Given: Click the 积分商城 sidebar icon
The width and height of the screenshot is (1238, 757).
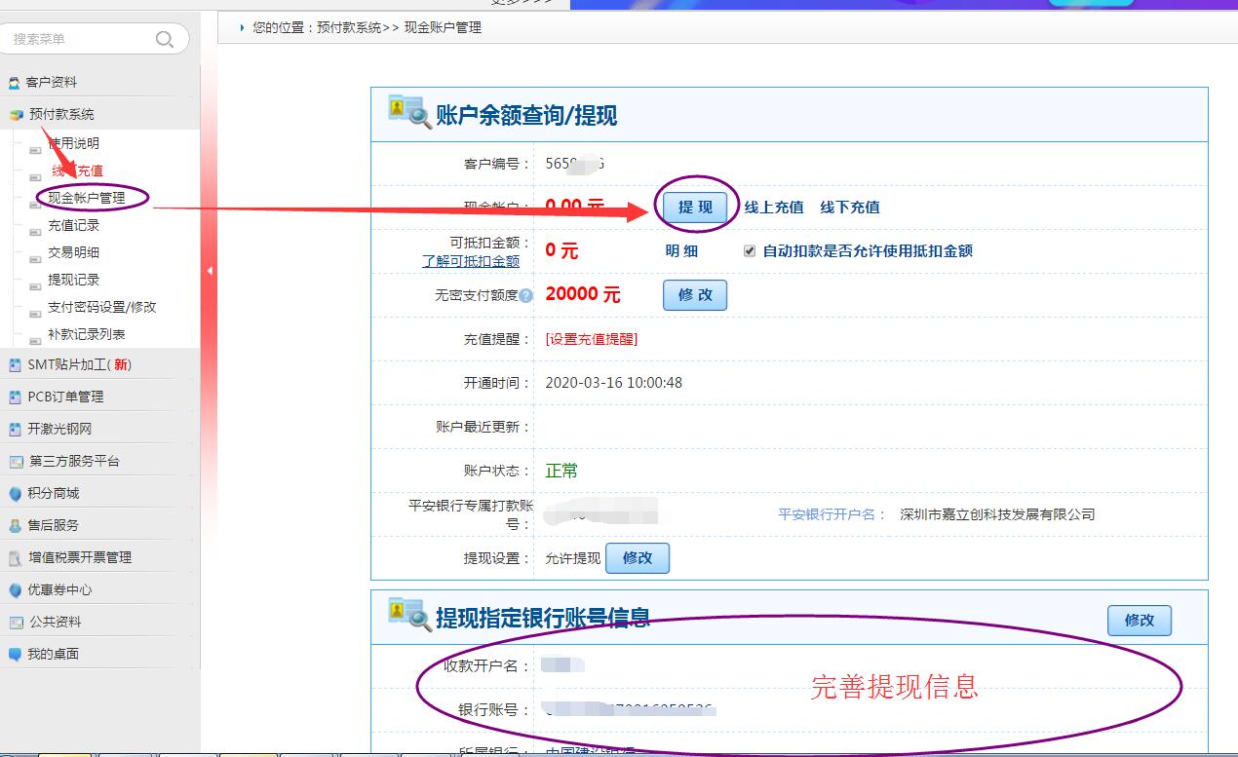Looking at the screenshot, I should [15, 494].
